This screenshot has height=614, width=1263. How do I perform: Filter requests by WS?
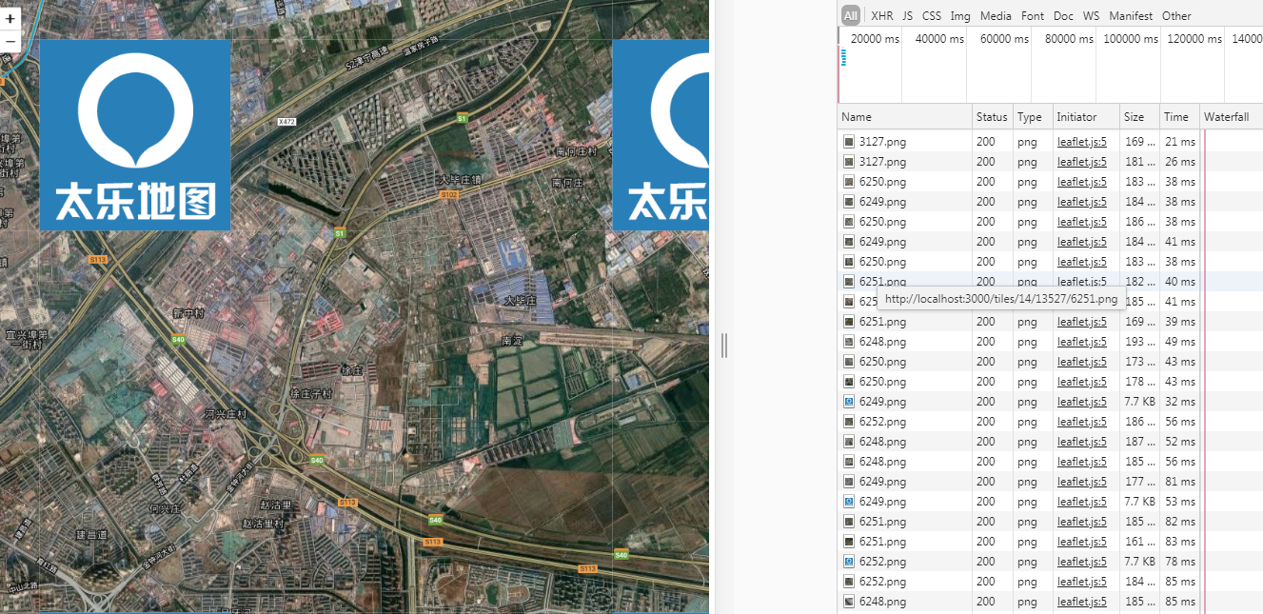[x=1091, y=16]
